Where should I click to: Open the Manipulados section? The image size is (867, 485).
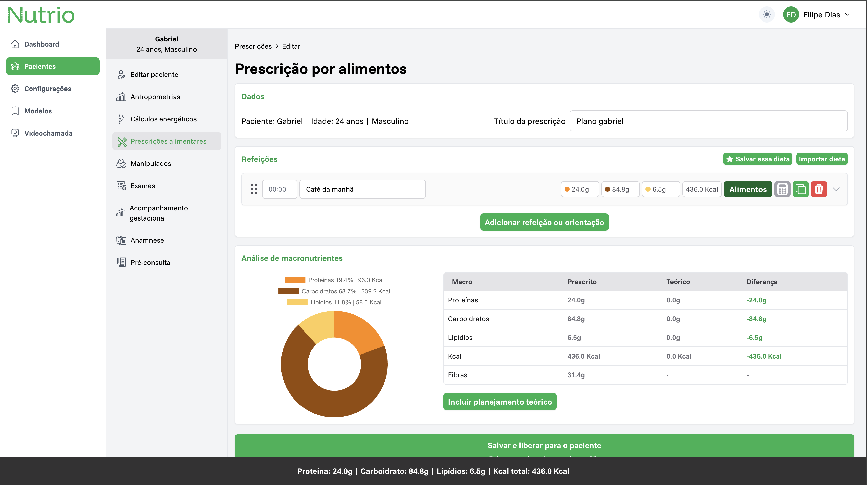[x=150, y=164]
